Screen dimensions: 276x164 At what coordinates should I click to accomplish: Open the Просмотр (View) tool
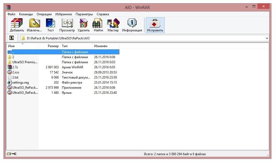(x=67, y=25)
